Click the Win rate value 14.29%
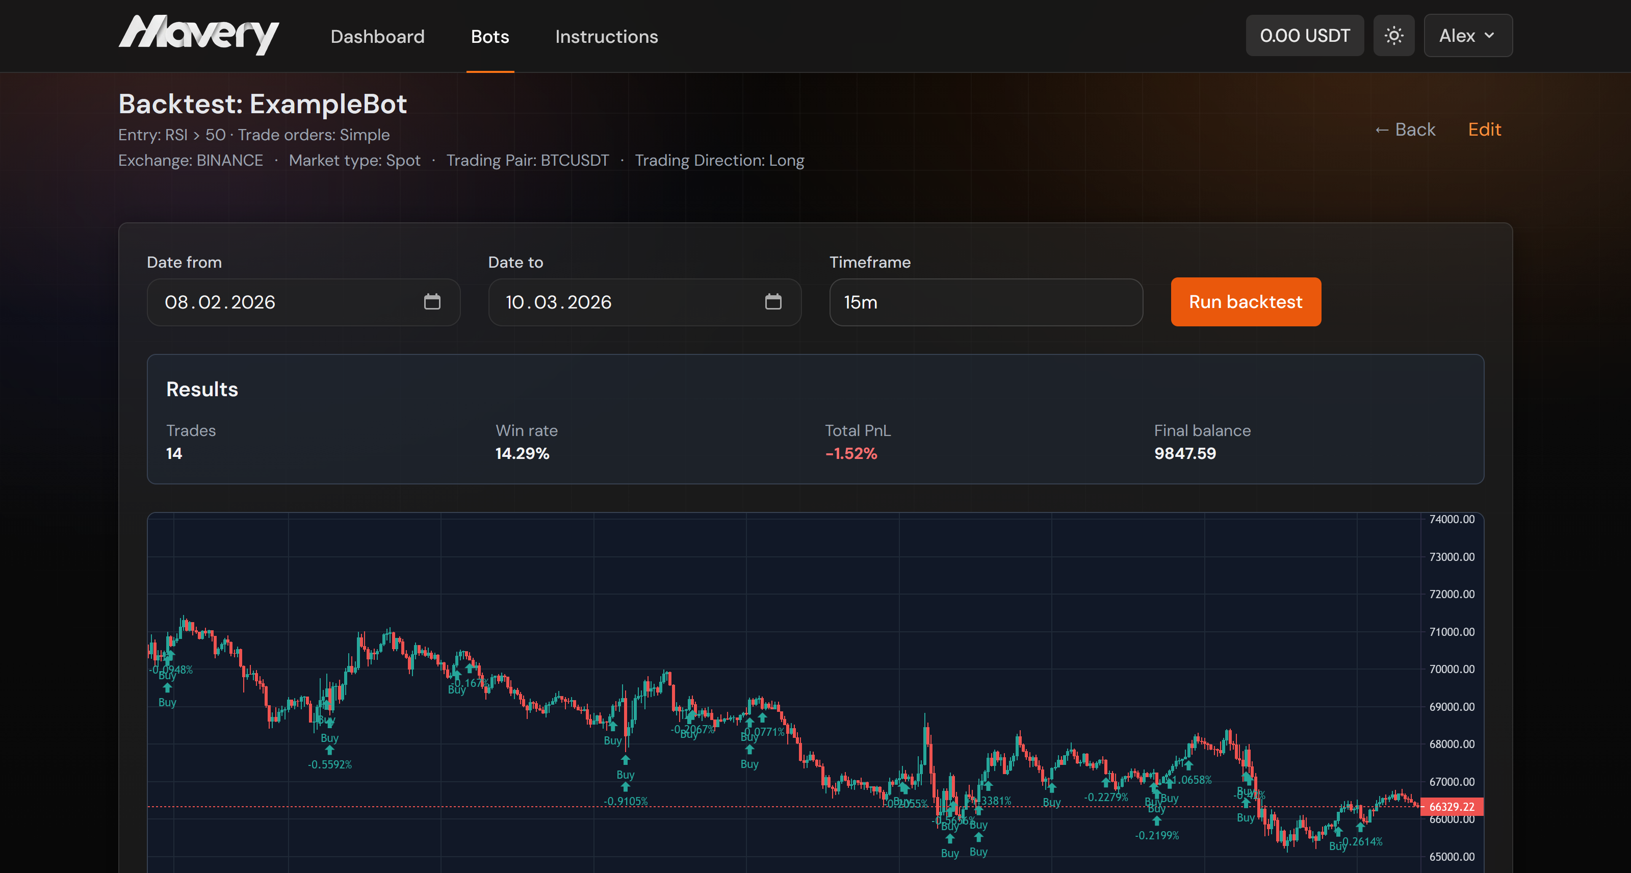The image size is (1631, 873). pos(523,453)
